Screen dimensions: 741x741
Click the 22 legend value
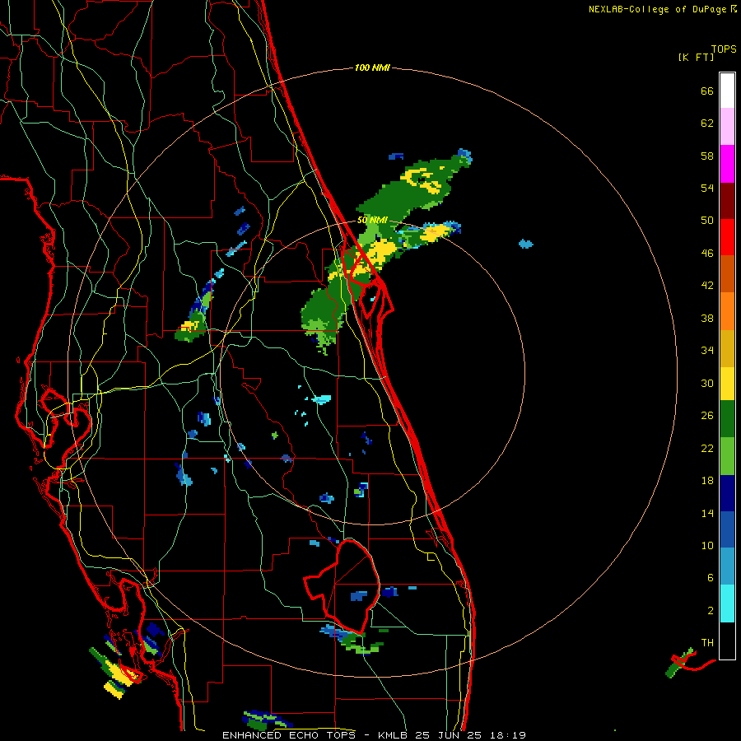tap(707, 448)
